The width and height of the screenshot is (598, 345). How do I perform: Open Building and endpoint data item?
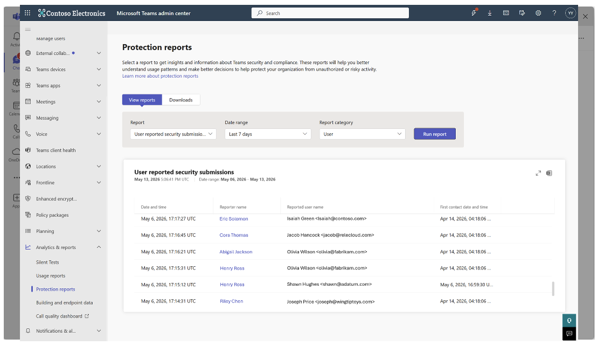point(65,302)
